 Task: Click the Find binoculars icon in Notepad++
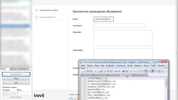coord(123,71)
